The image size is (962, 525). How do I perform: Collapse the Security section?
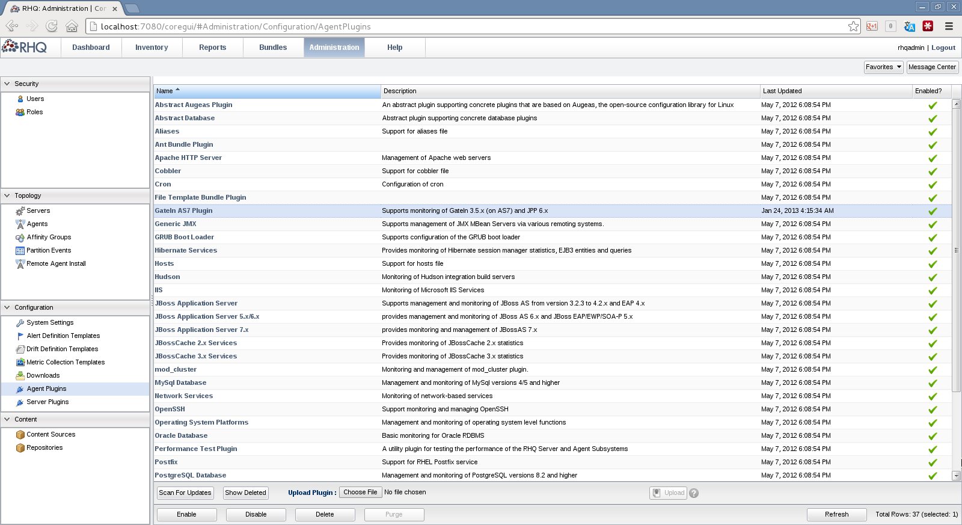7,84
